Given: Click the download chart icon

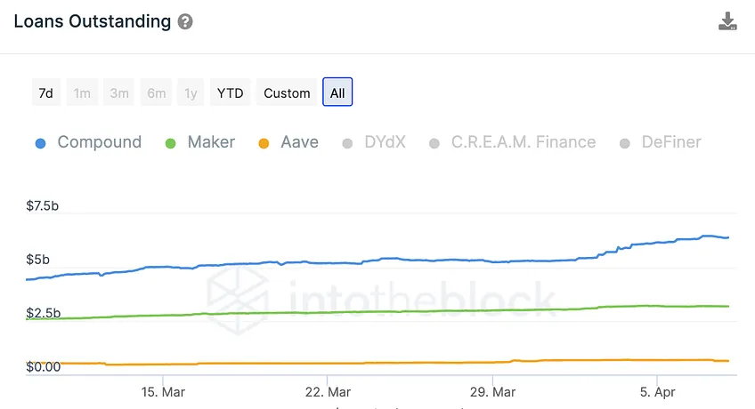Looking at the screenshot, I should 727,21.
